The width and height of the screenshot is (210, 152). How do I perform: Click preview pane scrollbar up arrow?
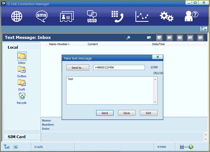(x=206, y=135)
